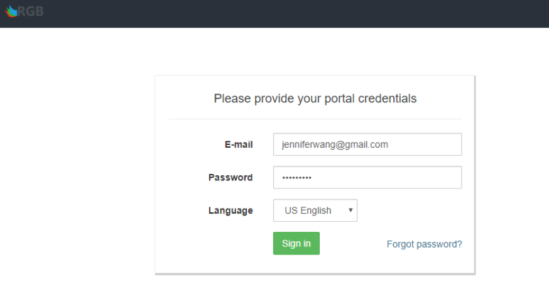
Task: Click empty area inside Password box
Action: point(385,177)
